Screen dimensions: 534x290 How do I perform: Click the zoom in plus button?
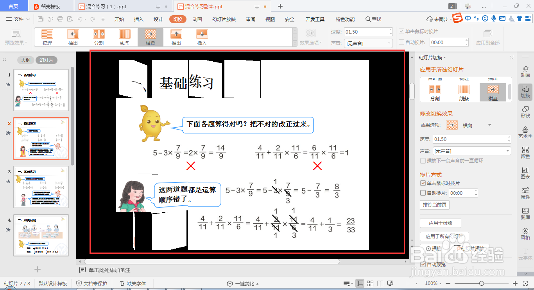coord(515,283)
